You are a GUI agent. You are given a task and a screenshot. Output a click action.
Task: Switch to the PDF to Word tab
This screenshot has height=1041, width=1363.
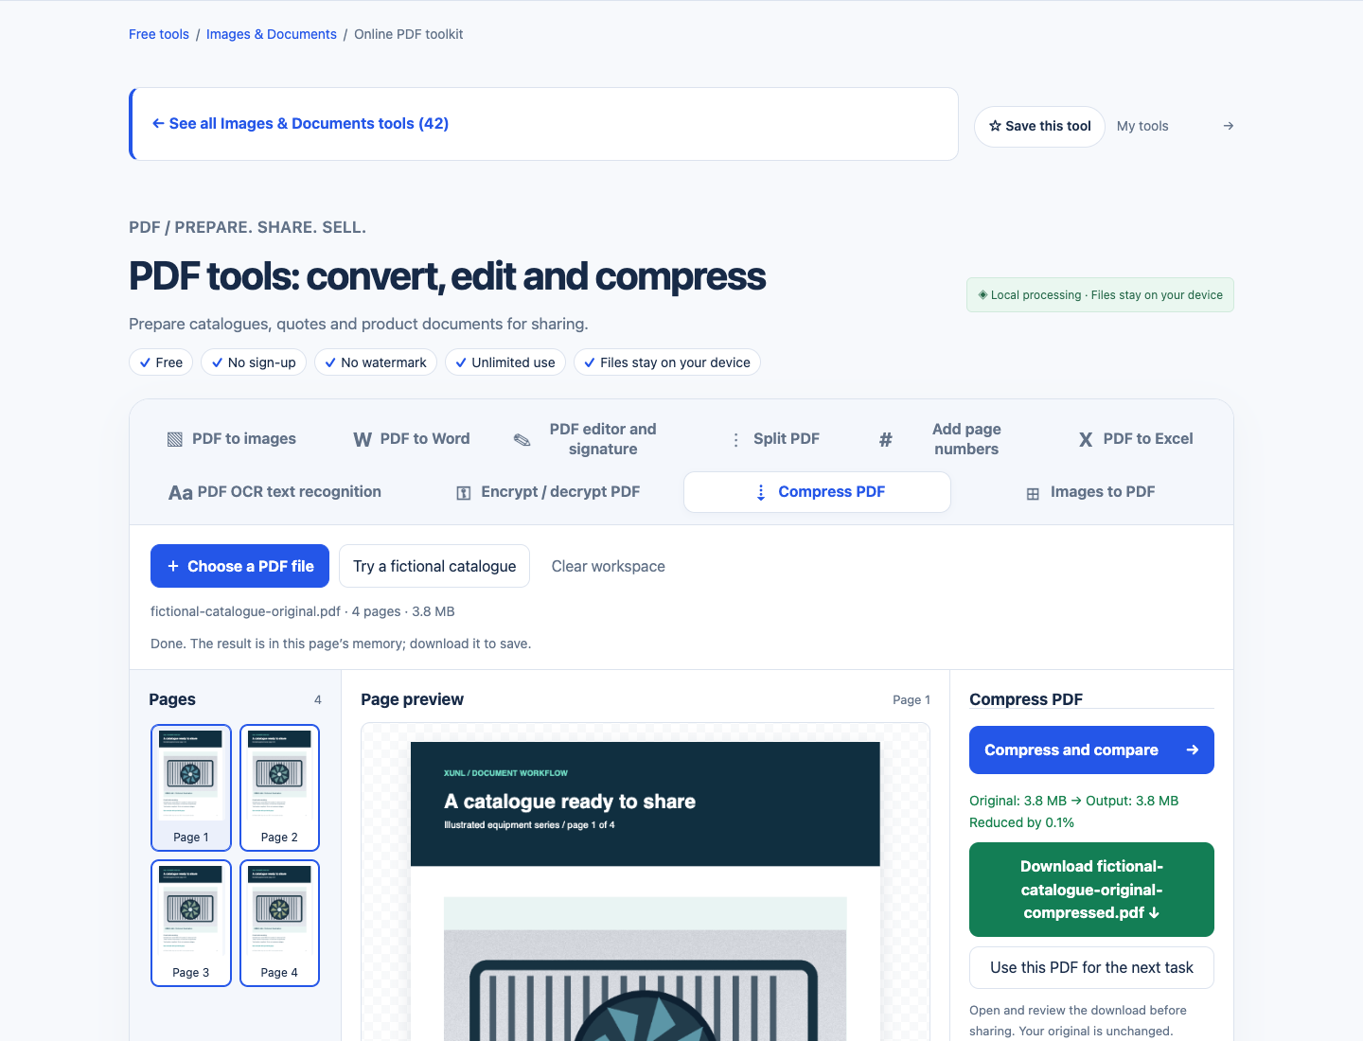412,439
